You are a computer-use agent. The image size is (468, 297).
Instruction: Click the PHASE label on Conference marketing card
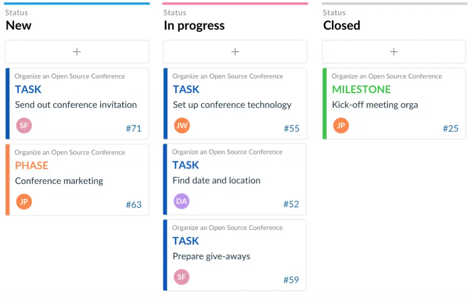point(32,165)
